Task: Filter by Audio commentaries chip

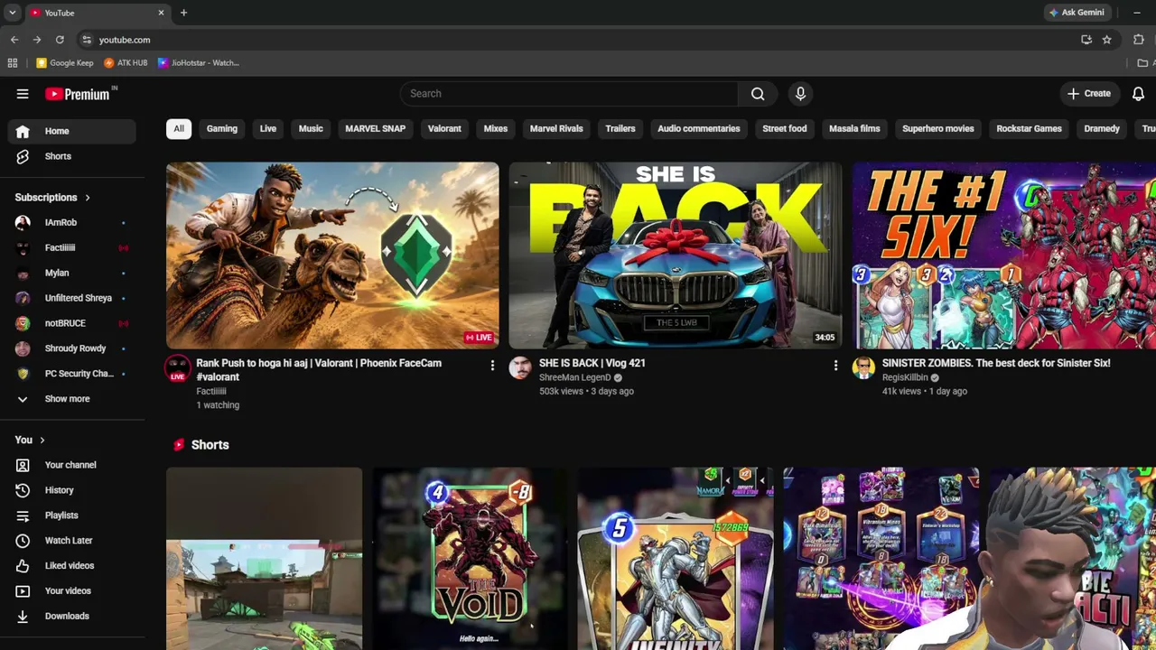Action: tap(699, 129)
